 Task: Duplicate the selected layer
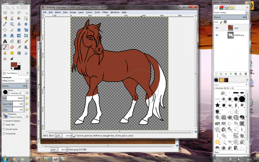point(236,74)
